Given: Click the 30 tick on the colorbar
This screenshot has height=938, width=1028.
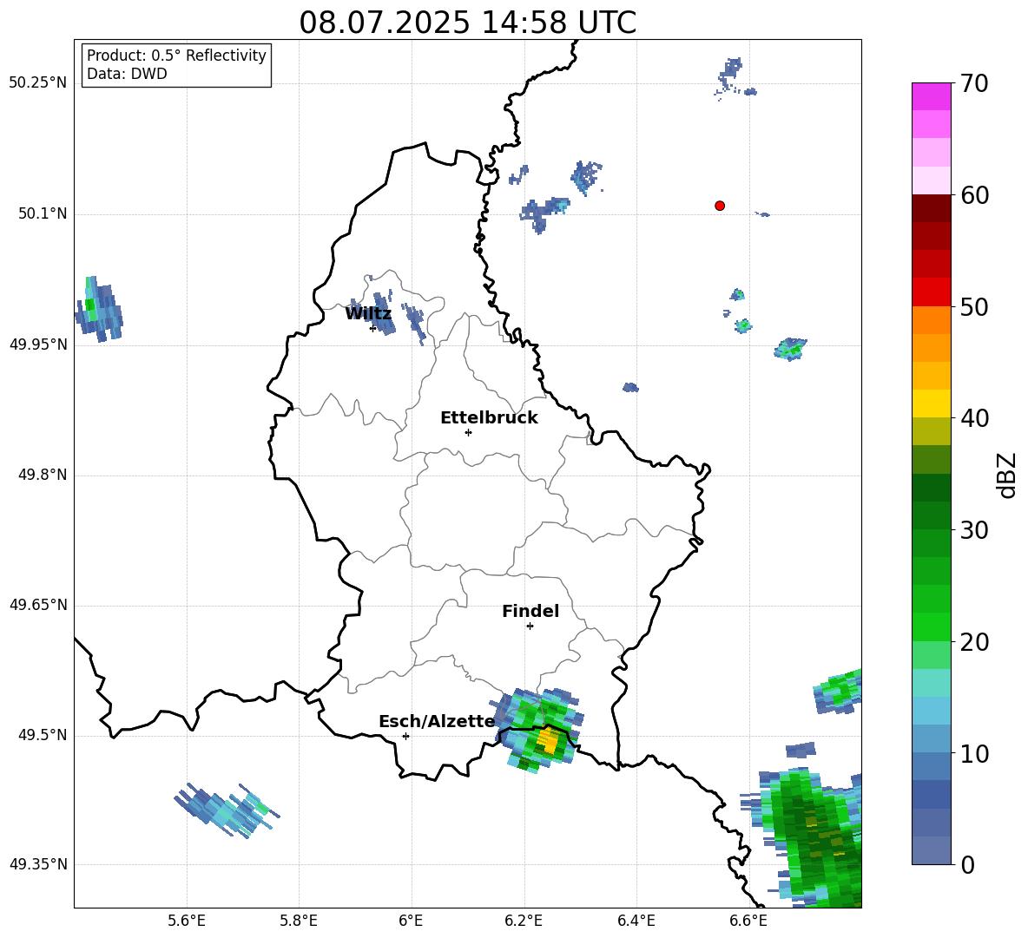Looking at the screenshot, I should click(974, 530).
